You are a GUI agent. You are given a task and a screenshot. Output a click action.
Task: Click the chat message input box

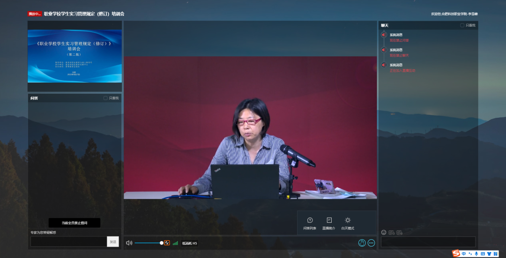coord(428,242)
